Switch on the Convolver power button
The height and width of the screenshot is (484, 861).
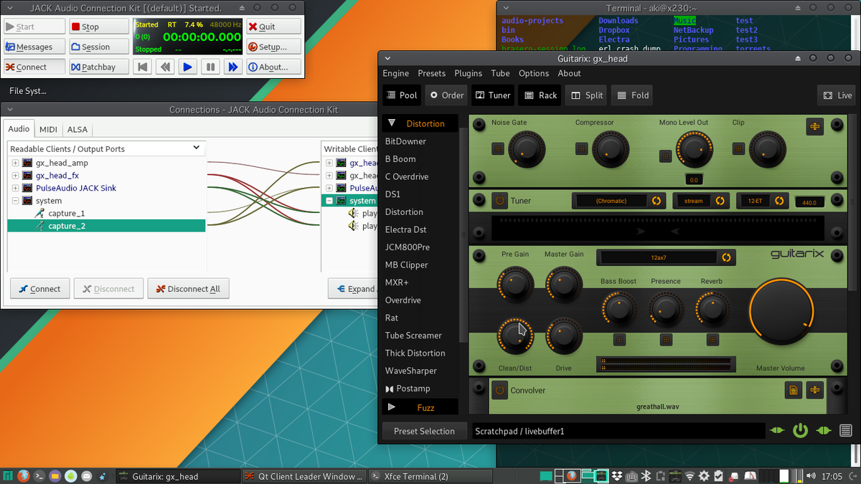[x=499, y=390]
